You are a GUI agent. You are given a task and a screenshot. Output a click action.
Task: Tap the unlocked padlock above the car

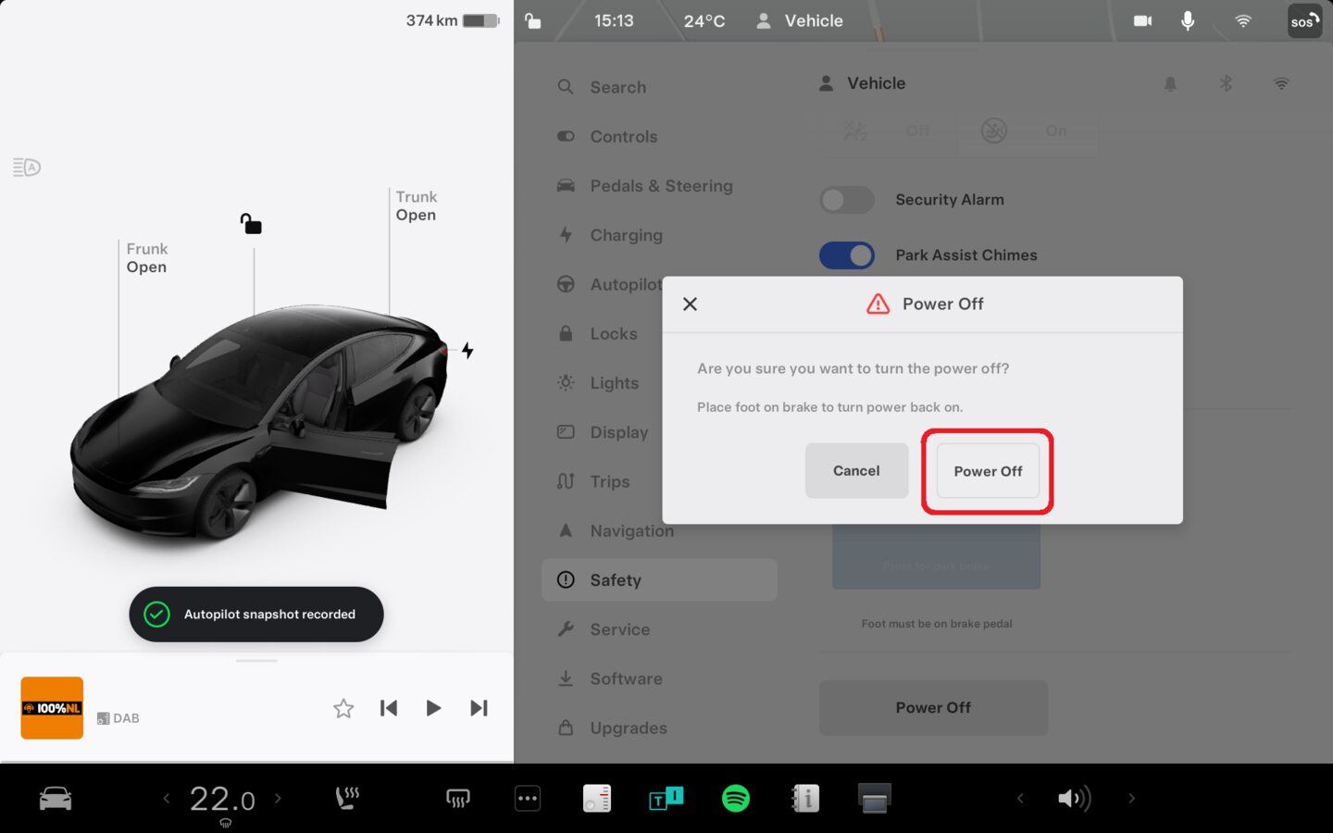[x=251, y=224]
